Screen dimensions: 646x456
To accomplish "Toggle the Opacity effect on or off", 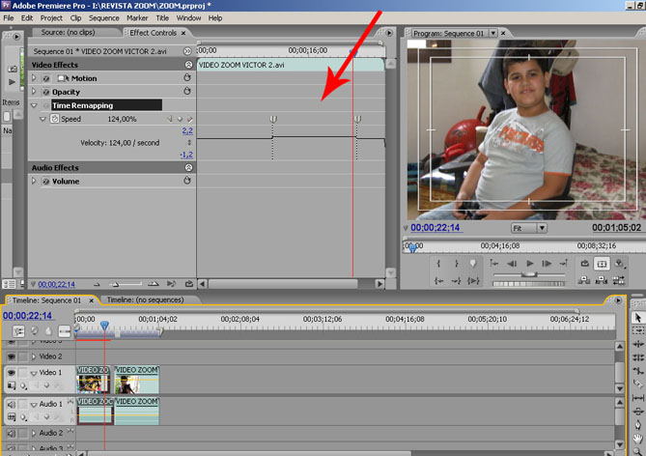I will point(44,92).
